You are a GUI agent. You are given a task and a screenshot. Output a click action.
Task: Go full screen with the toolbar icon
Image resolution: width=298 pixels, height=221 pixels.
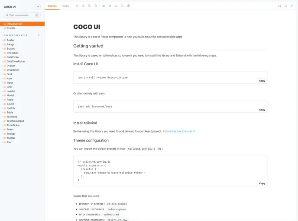279,6
